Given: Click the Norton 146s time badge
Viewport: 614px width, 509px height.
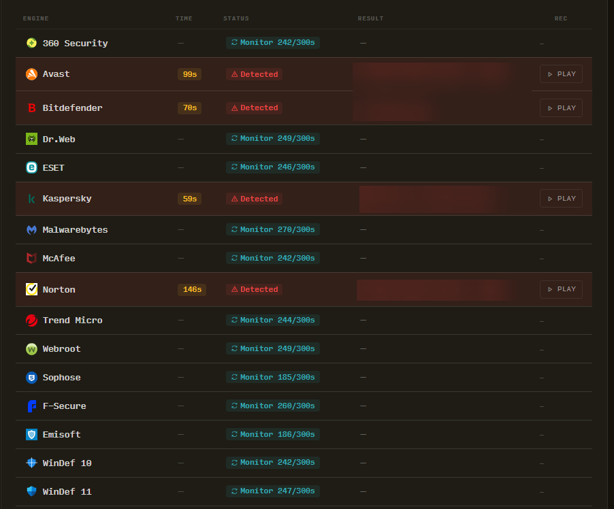Looking at the screenshot, I should [192, 289].
